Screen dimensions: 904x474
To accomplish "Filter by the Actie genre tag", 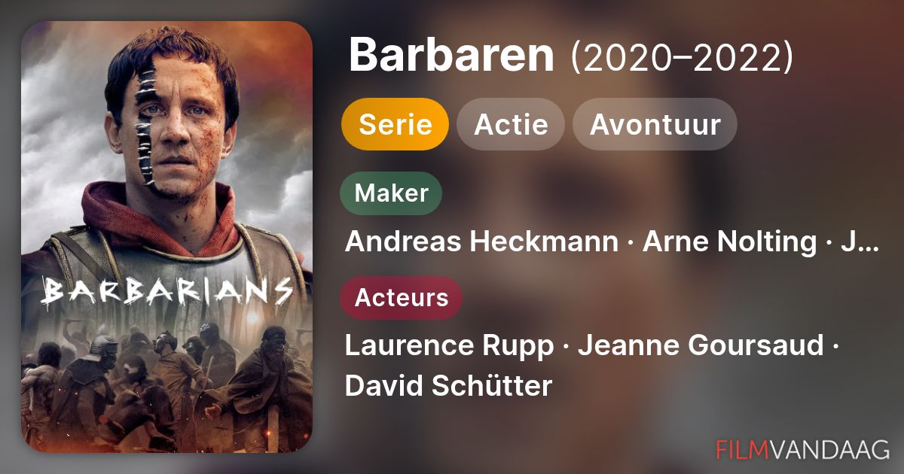I will [511, 124].
